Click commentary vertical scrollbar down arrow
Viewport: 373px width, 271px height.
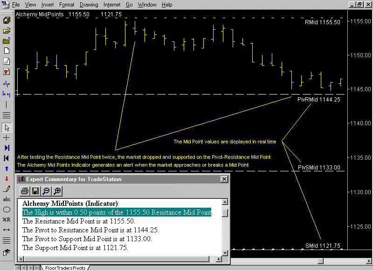coord(225,253)
